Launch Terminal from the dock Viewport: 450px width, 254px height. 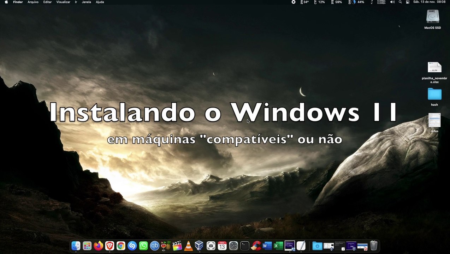coord(244,246)
